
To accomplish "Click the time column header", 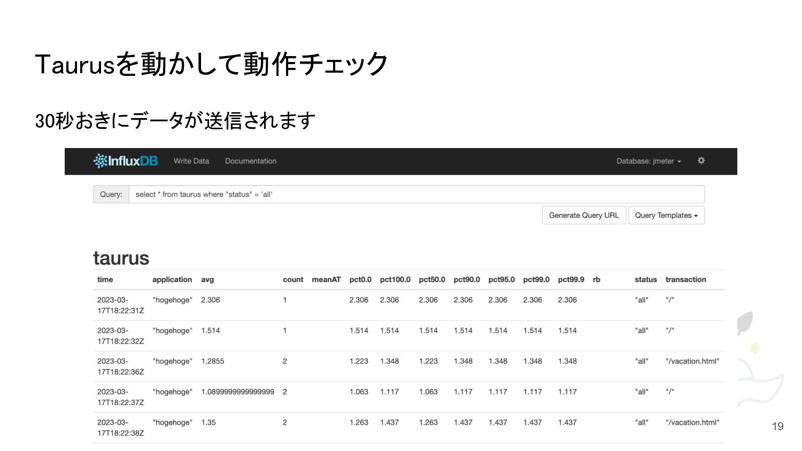I will pos(105,279).
